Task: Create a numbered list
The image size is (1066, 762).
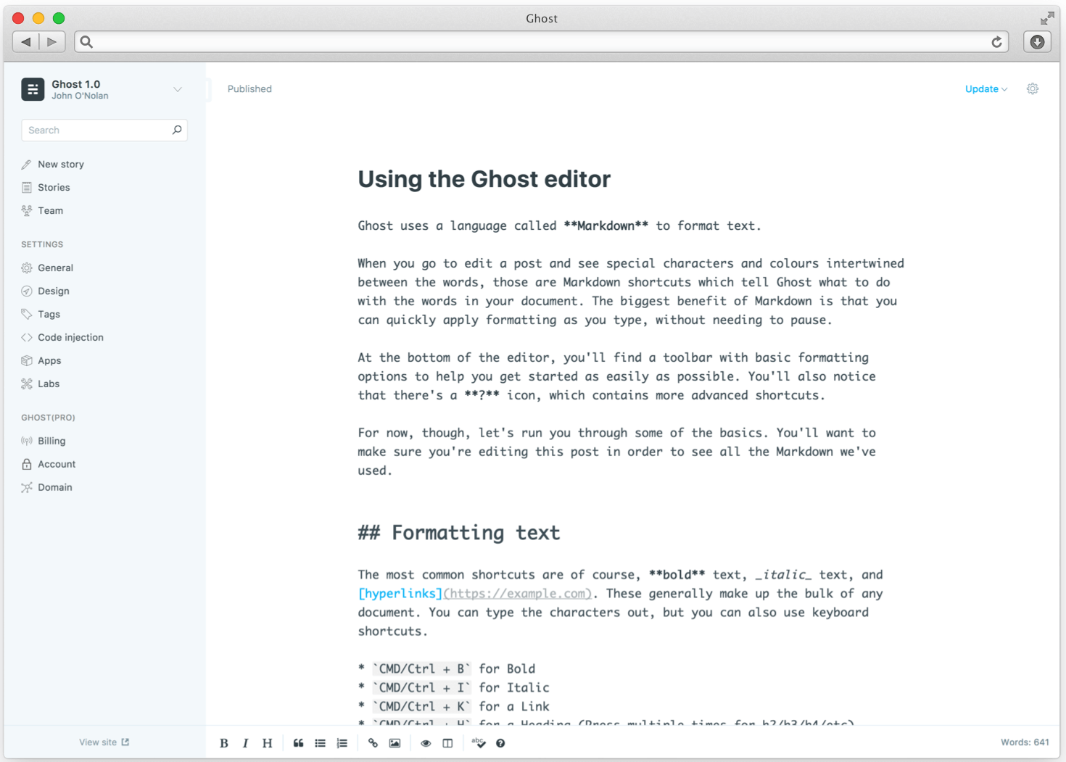Action: click(342, 743)
